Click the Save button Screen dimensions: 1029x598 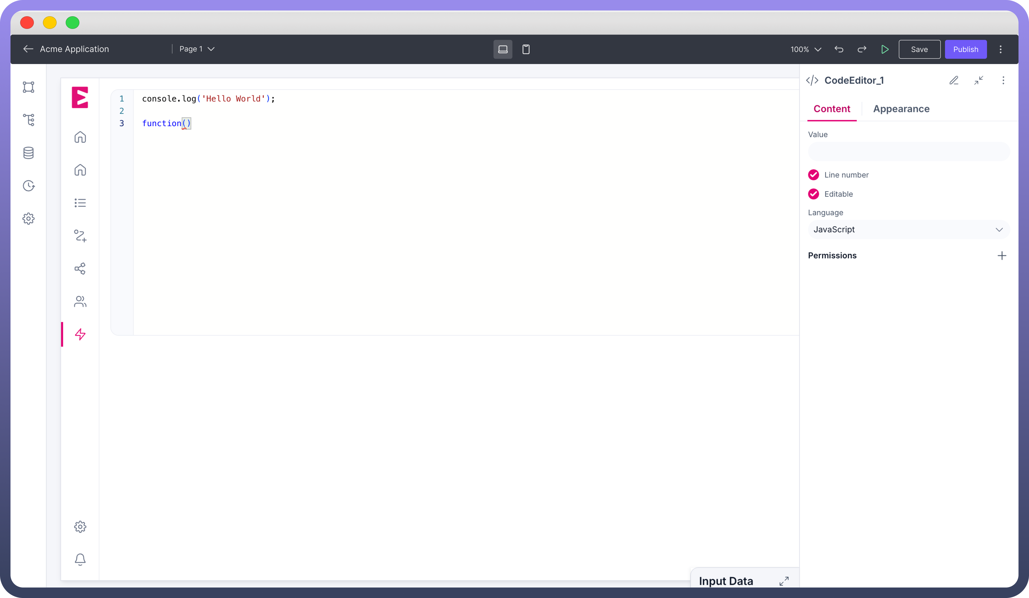(919, 49)
